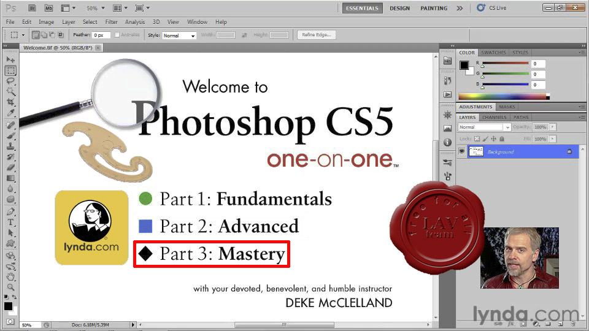Open the Actions panel icon in dock
This screenshot has height=331, width=589.
[447, 94]
